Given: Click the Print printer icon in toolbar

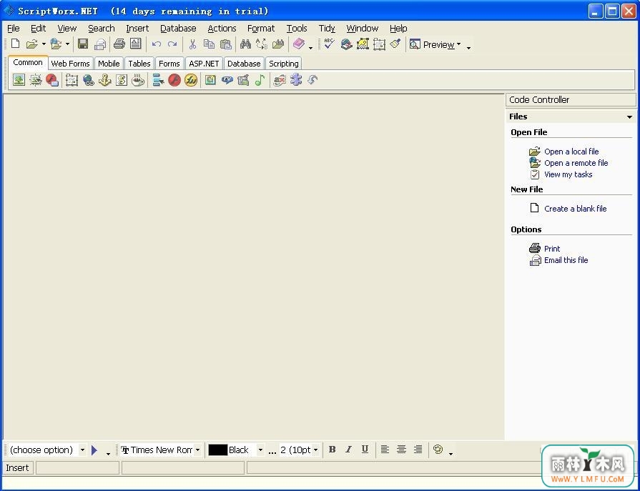Looking at the screenshot, I should [119, 44].
